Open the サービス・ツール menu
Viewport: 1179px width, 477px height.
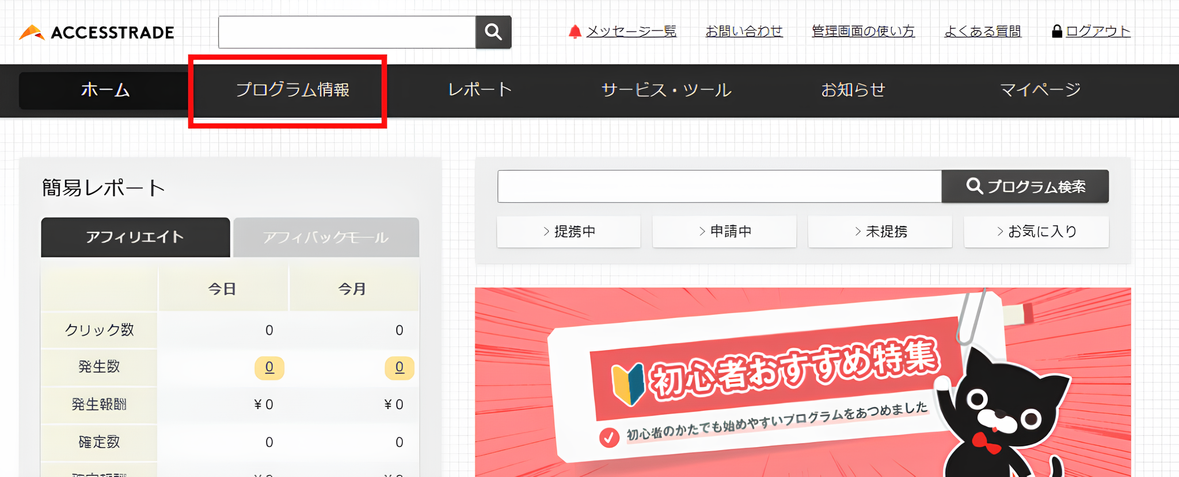click(666, 90)
